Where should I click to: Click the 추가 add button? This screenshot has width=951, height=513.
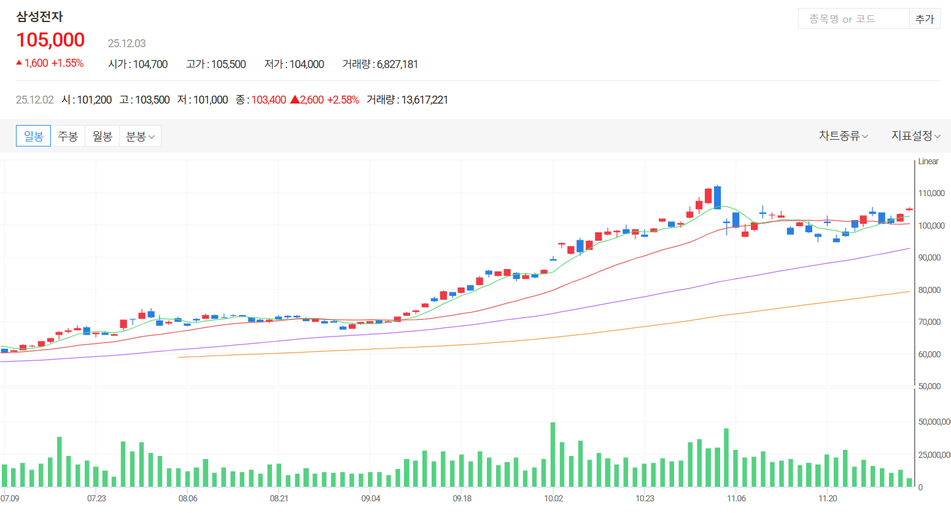point(925,19)
